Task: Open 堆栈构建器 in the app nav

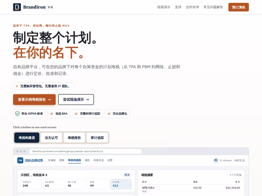Action: tap(74, 160)
